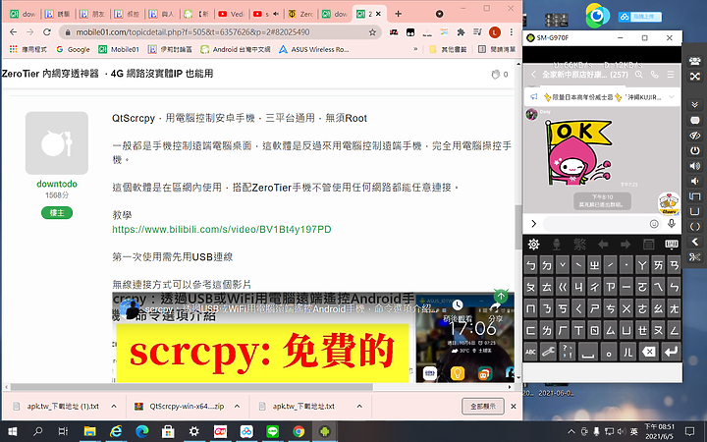Tap the enter key on phone keyboard
The image size is (707, 442).
tap(671, 352)
